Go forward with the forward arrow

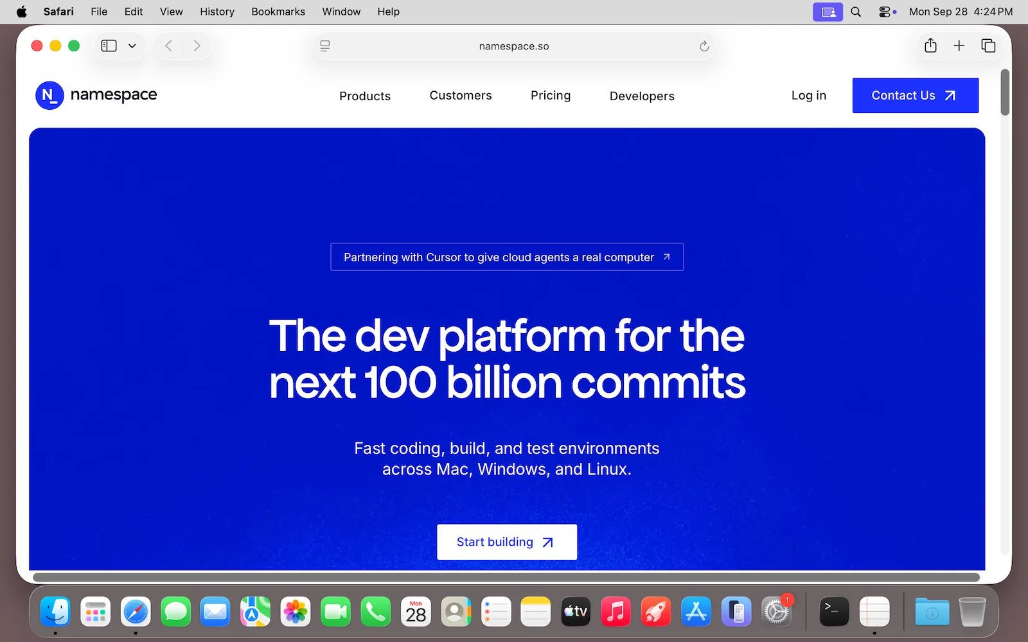(197, 46)
